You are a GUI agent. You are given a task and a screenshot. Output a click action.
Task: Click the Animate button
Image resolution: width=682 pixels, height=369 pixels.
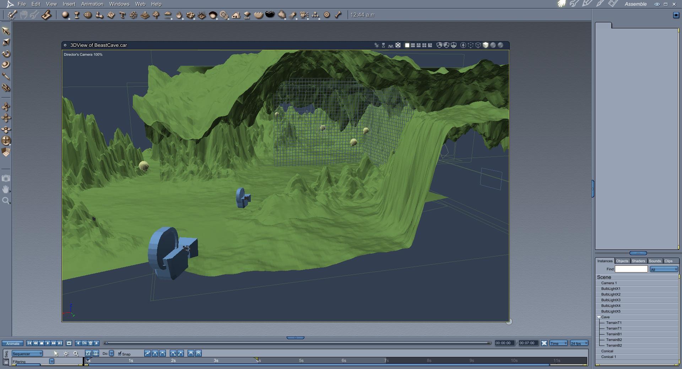coord(13,343)
